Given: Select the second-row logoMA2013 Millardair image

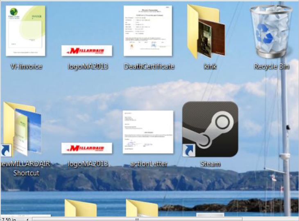Looking at the screenshot, I should (87, 148).
